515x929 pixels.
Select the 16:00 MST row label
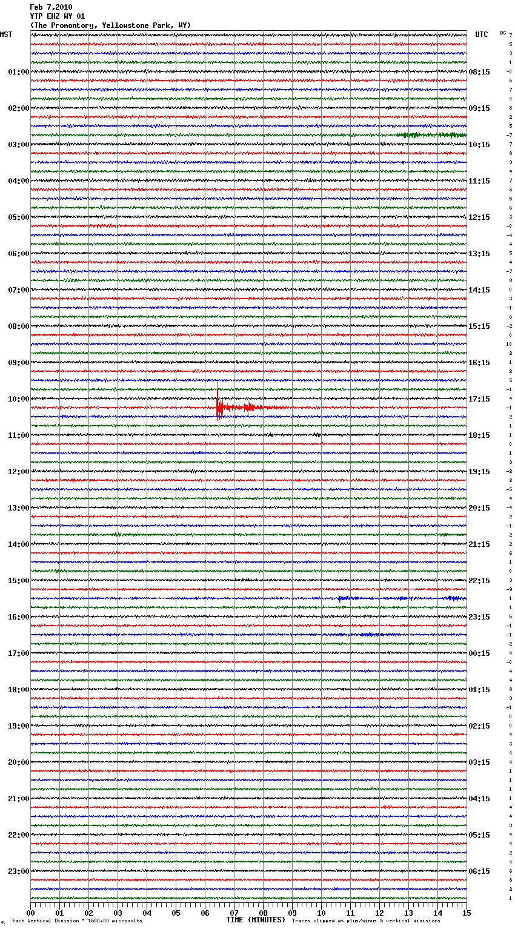coord(19,617)
